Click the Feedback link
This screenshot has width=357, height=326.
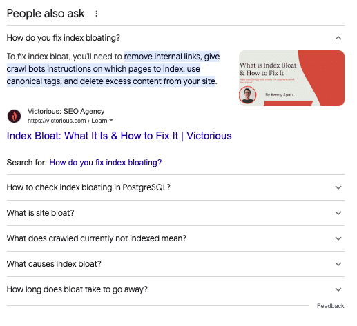(330, 306)
